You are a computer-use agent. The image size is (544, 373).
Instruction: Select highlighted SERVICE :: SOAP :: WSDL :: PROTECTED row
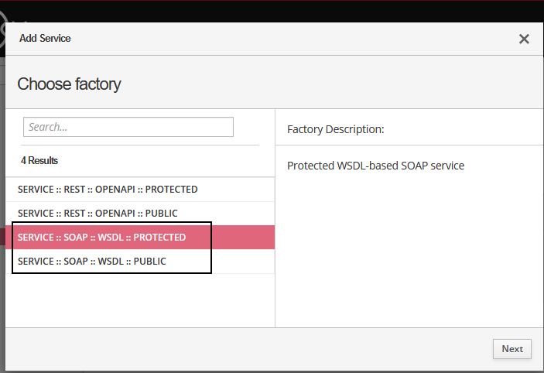point(101,238)
